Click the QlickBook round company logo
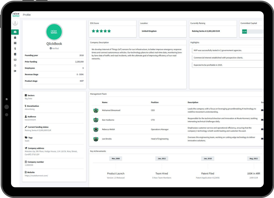The width and height of the screenshot is (274, 198). 54,32
